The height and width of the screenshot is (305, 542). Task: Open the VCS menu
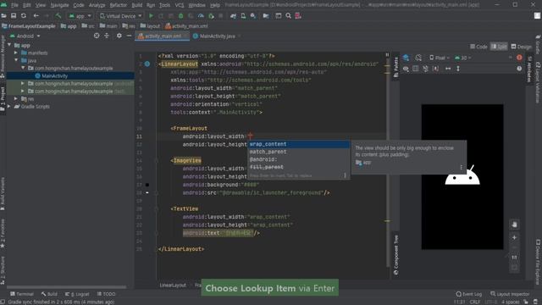(180, 5)
